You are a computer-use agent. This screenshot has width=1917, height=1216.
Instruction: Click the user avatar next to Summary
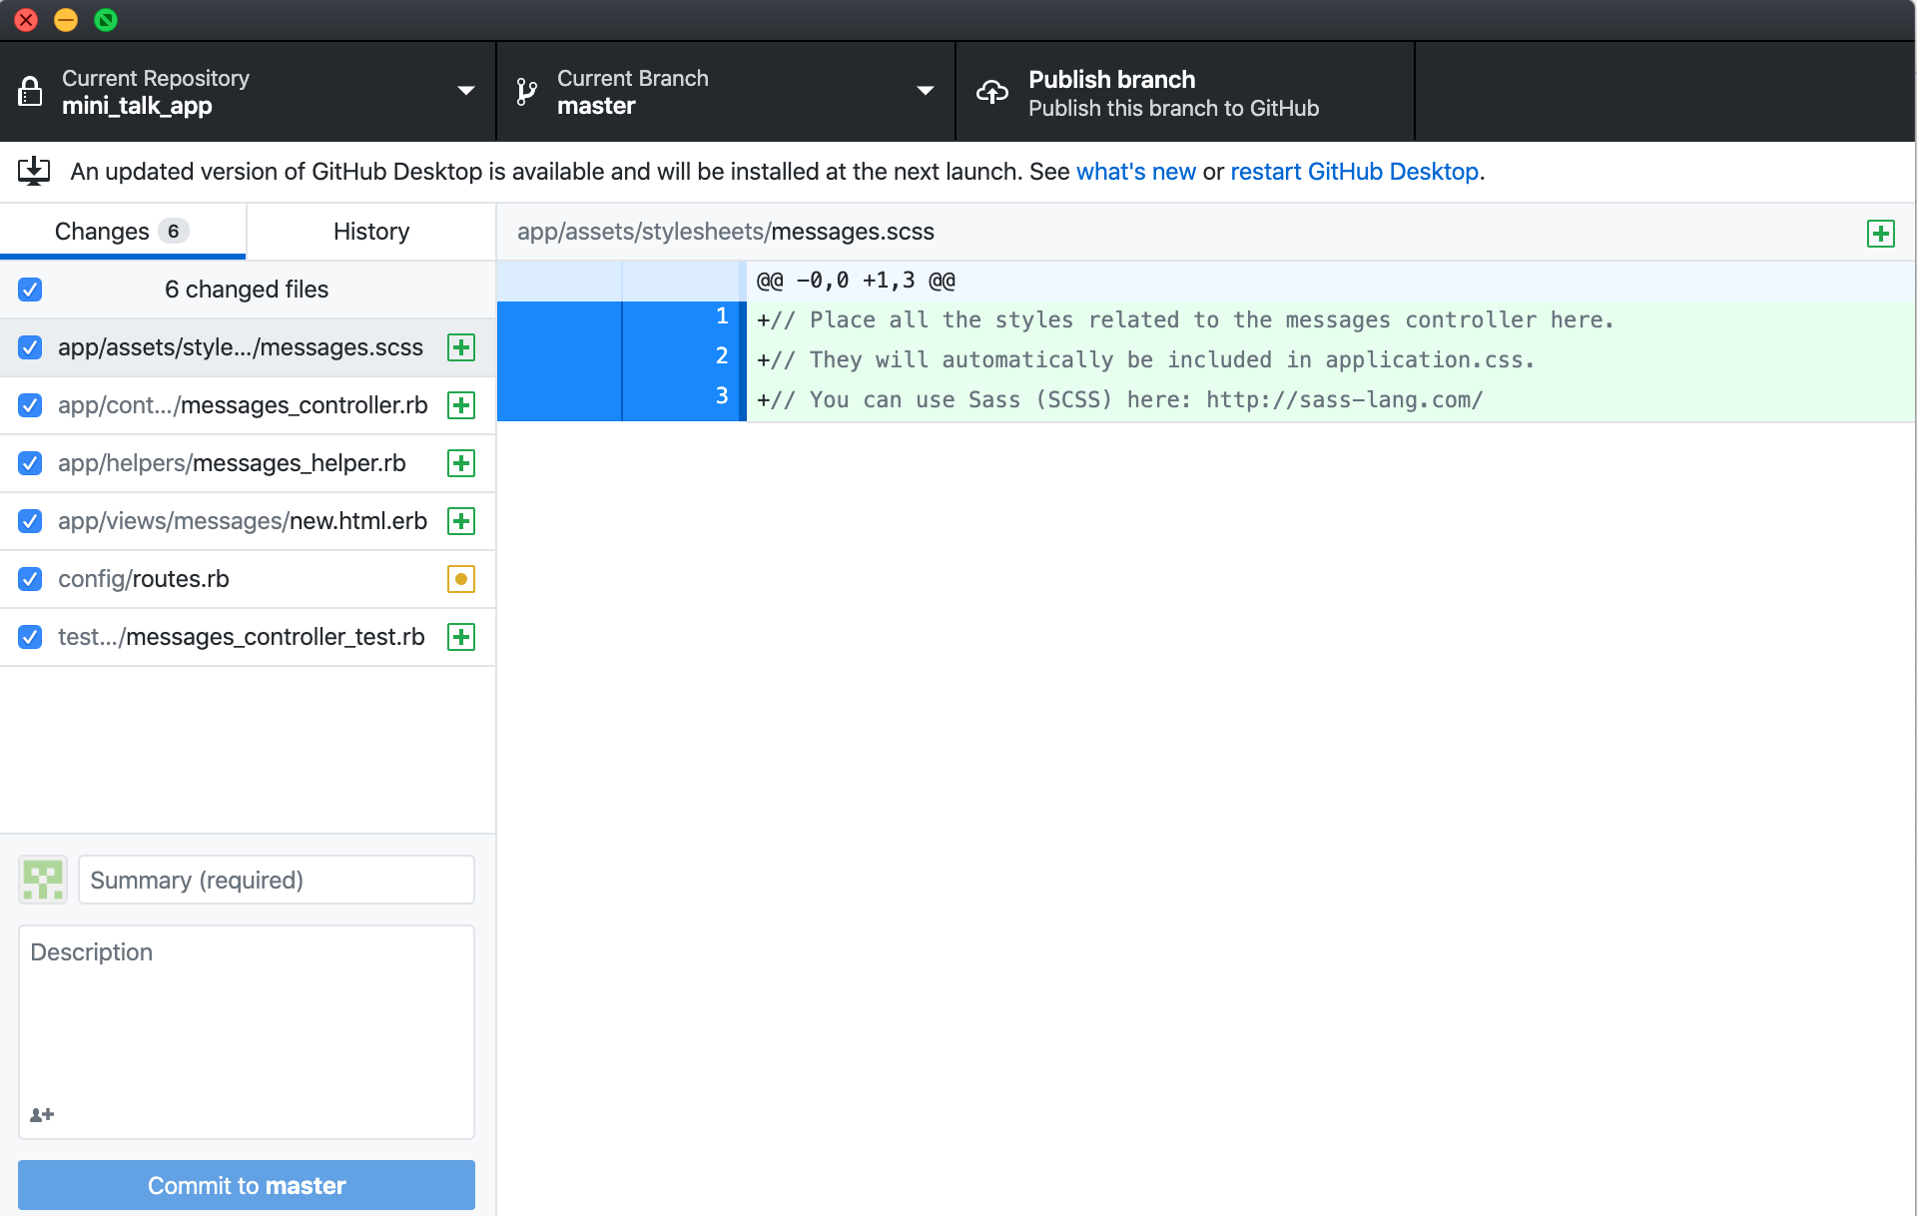(x=43, y=880)
